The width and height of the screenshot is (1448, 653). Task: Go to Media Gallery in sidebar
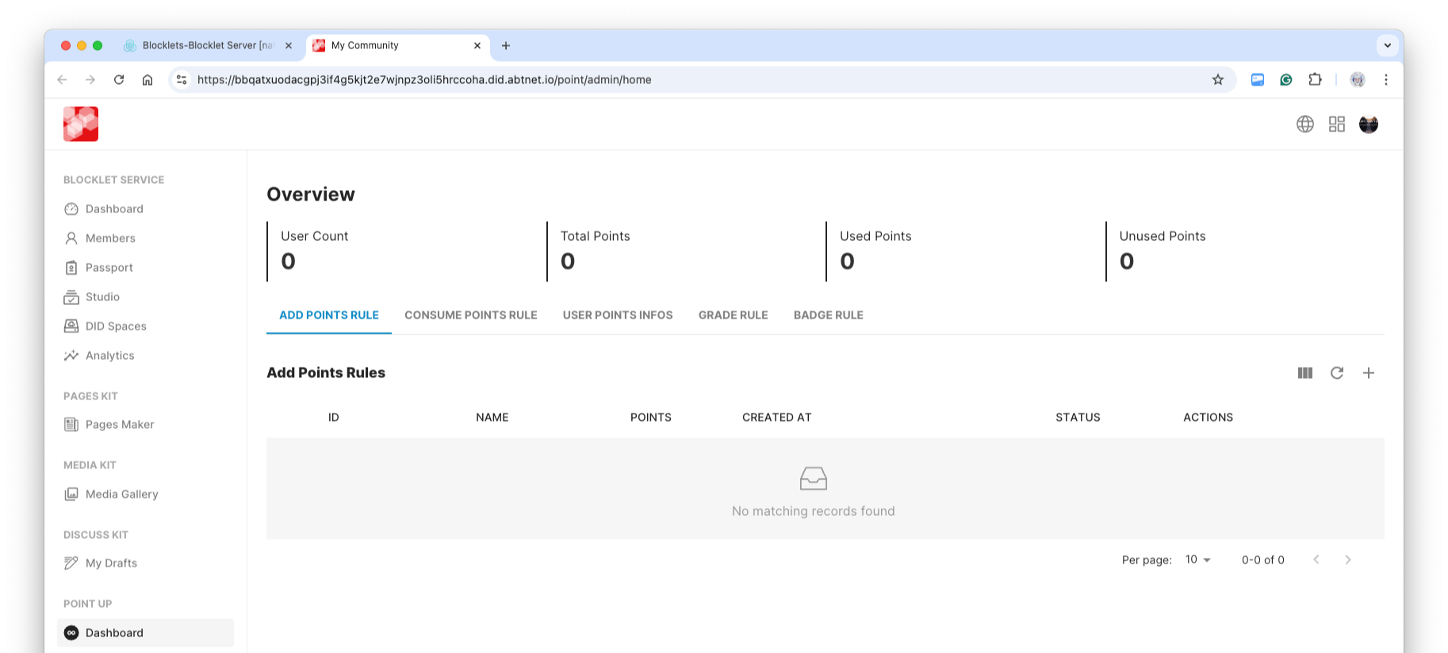pyautogui.click(x=121, y=495)
